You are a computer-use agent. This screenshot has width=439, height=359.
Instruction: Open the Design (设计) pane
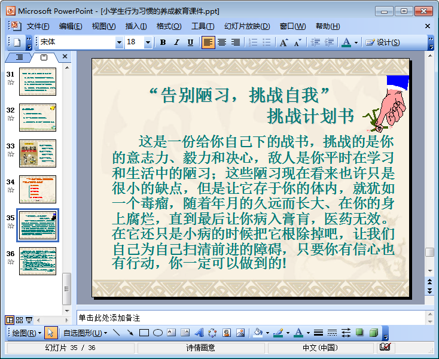[383, 42]
